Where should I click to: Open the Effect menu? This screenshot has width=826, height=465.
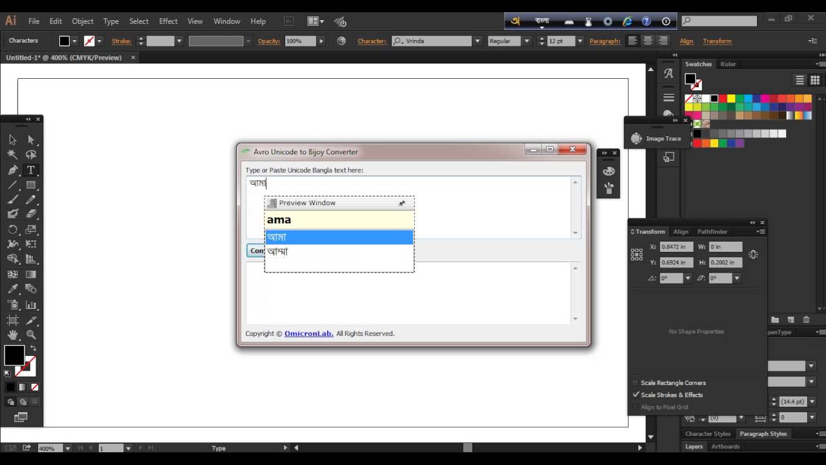tap(168, 21)
